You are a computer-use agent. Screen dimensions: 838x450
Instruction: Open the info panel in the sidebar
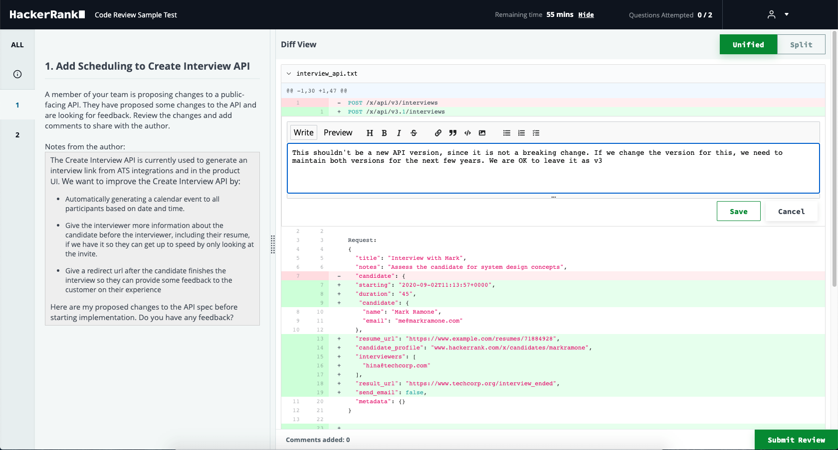point(17,74)
